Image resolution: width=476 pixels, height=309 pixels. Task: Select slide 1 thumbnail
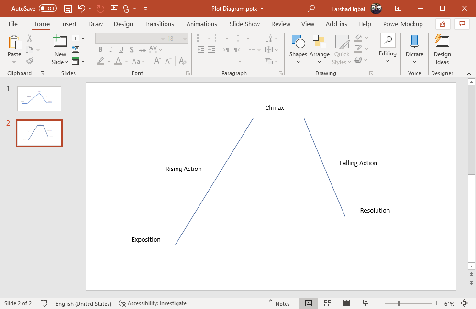pyautogui.click(x=39, y=98)
